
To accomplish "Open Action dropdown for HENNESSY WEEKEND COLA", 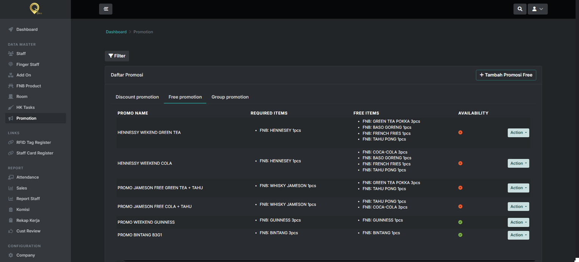I will point(518,163).
